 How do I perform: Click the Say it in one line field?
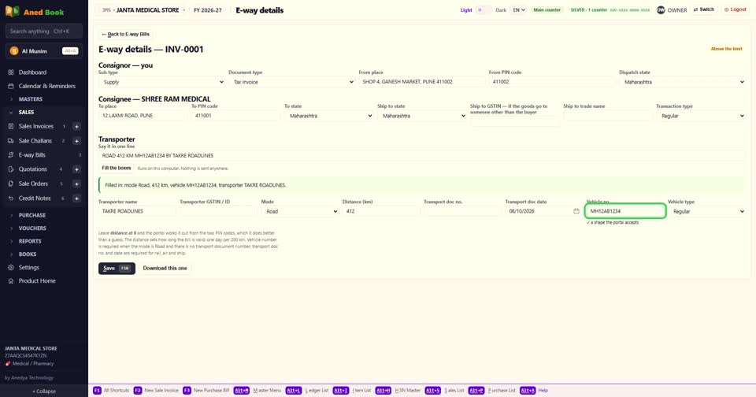tap(422, 156)
